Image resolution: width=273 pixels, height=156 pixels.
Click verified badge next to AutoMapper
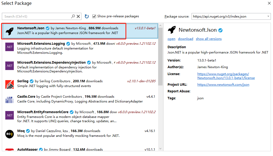(x=41, y=149)
